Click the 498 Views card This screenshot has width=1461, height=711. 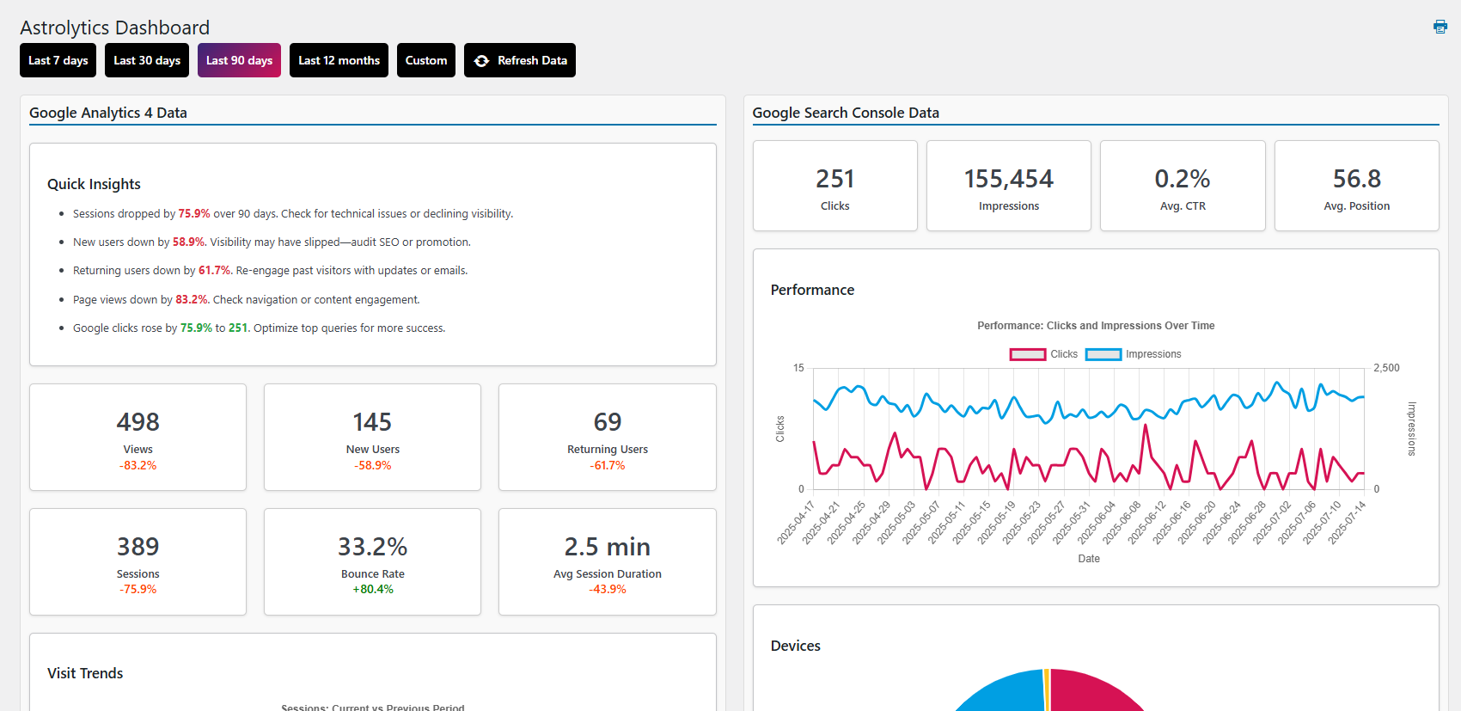coord(138,437)
